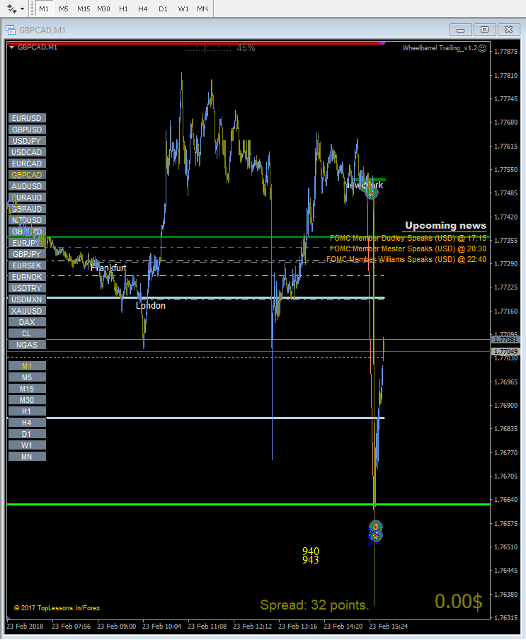This screenshot has height=640, width=526.
Task: Switch chart to EURUSD symbol button
Action: pyautogui.click(x=27, y=118)
